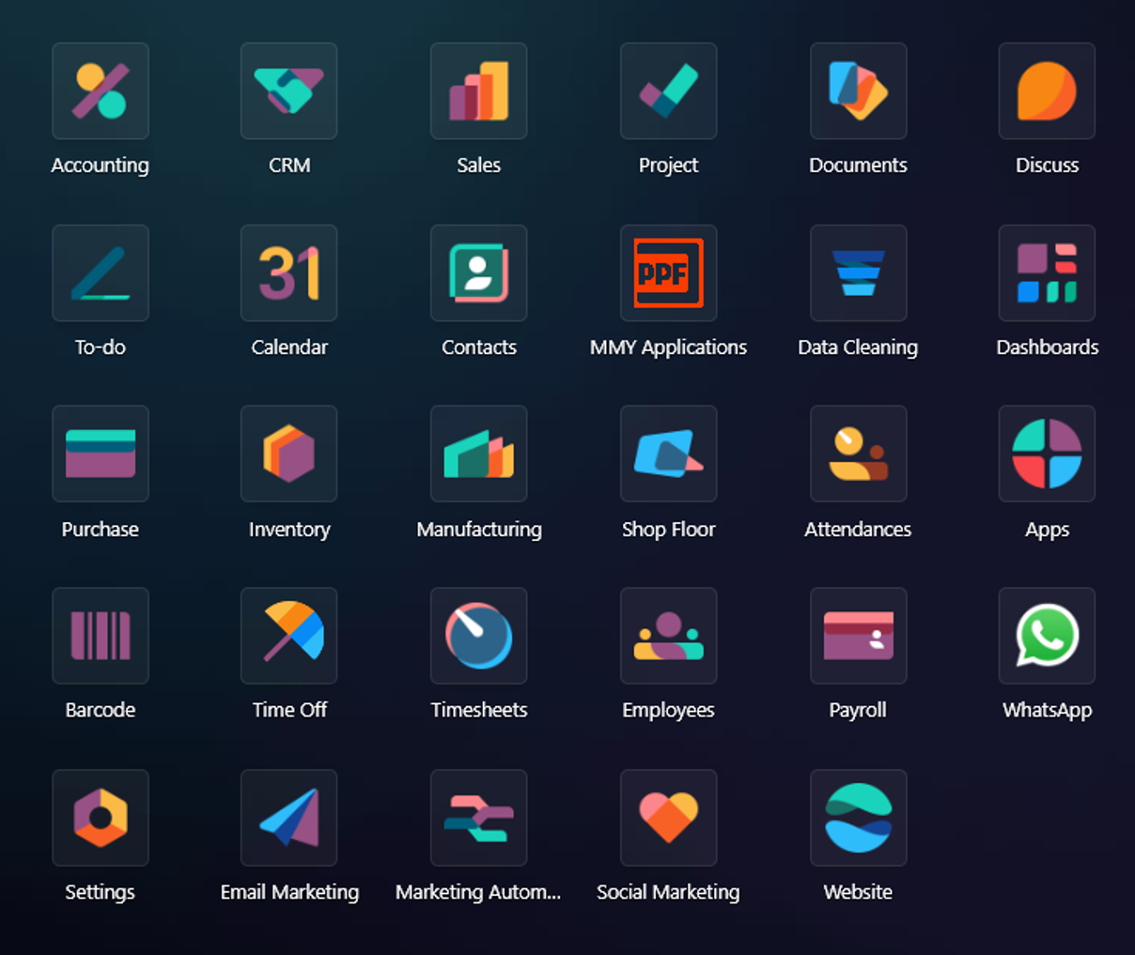Open the Calendar app
The width and height of the screenshot is (1135, 955).
tap(289, 273)
